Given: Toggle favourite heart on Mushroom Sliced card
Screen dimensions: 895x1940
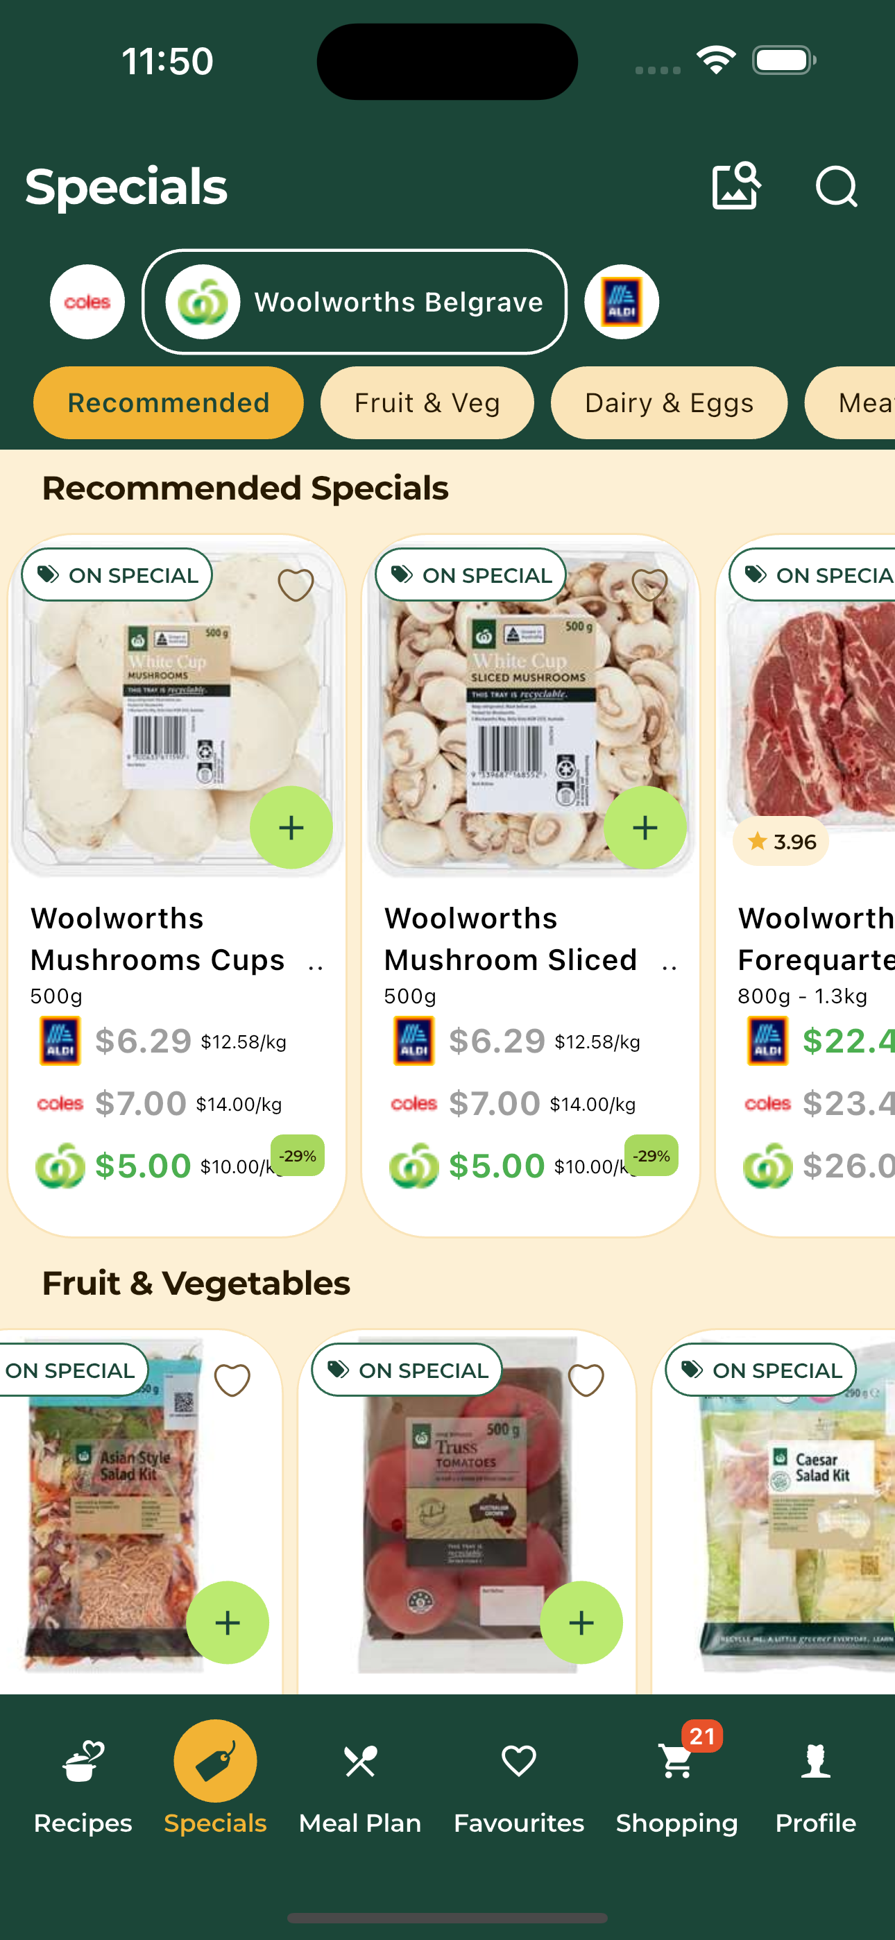Looking at the screenshot, I should click(649, 585).
